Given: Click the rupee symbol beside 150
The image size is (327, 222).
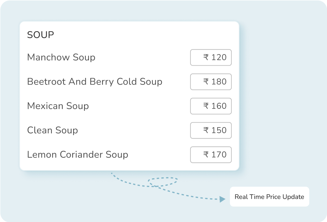Looking at the screenshot, I should [x=206, y=130].
